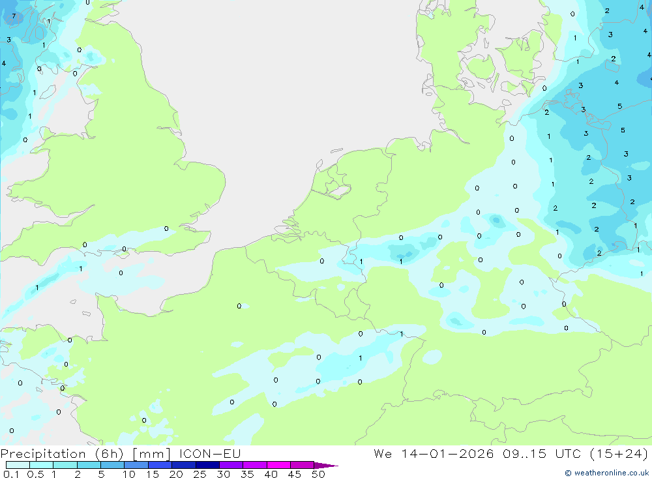Click the 15–20 mm legend color swatch
This screenshot has width=652, height=478.
tap(160, 465)
